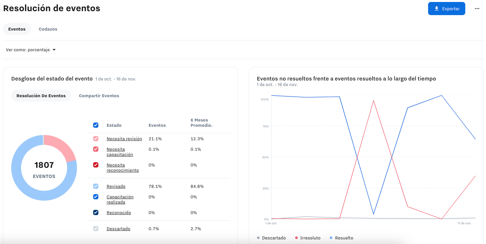The height and width of the screenshot is (244, 486).
Task: Click the 2.7% average for Descartado
Action: 196,229
